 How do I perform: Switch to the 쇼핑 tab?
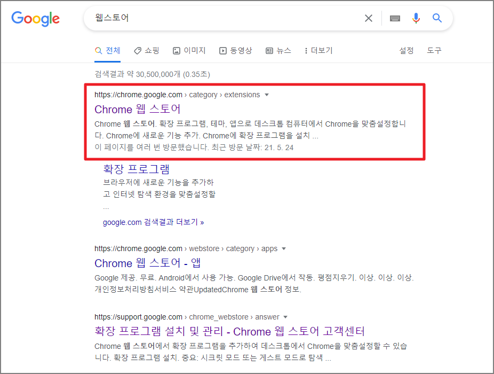coord(147,51)
